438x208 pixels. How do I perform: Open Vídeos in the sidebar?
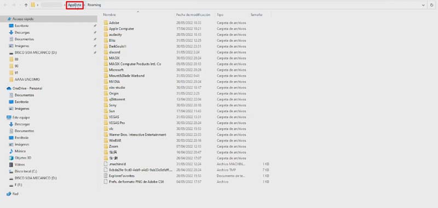20,164
